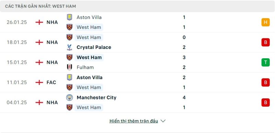Click NHA label for the 26.01.25 match
This screenshot has height=133, width=275.
click(52, 22)
